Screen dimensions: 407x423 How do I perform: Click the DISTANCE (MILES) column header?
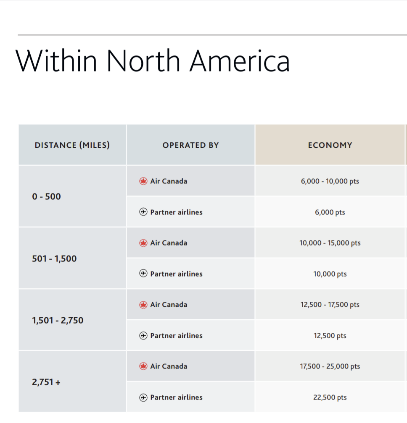[x=72, y=145]
